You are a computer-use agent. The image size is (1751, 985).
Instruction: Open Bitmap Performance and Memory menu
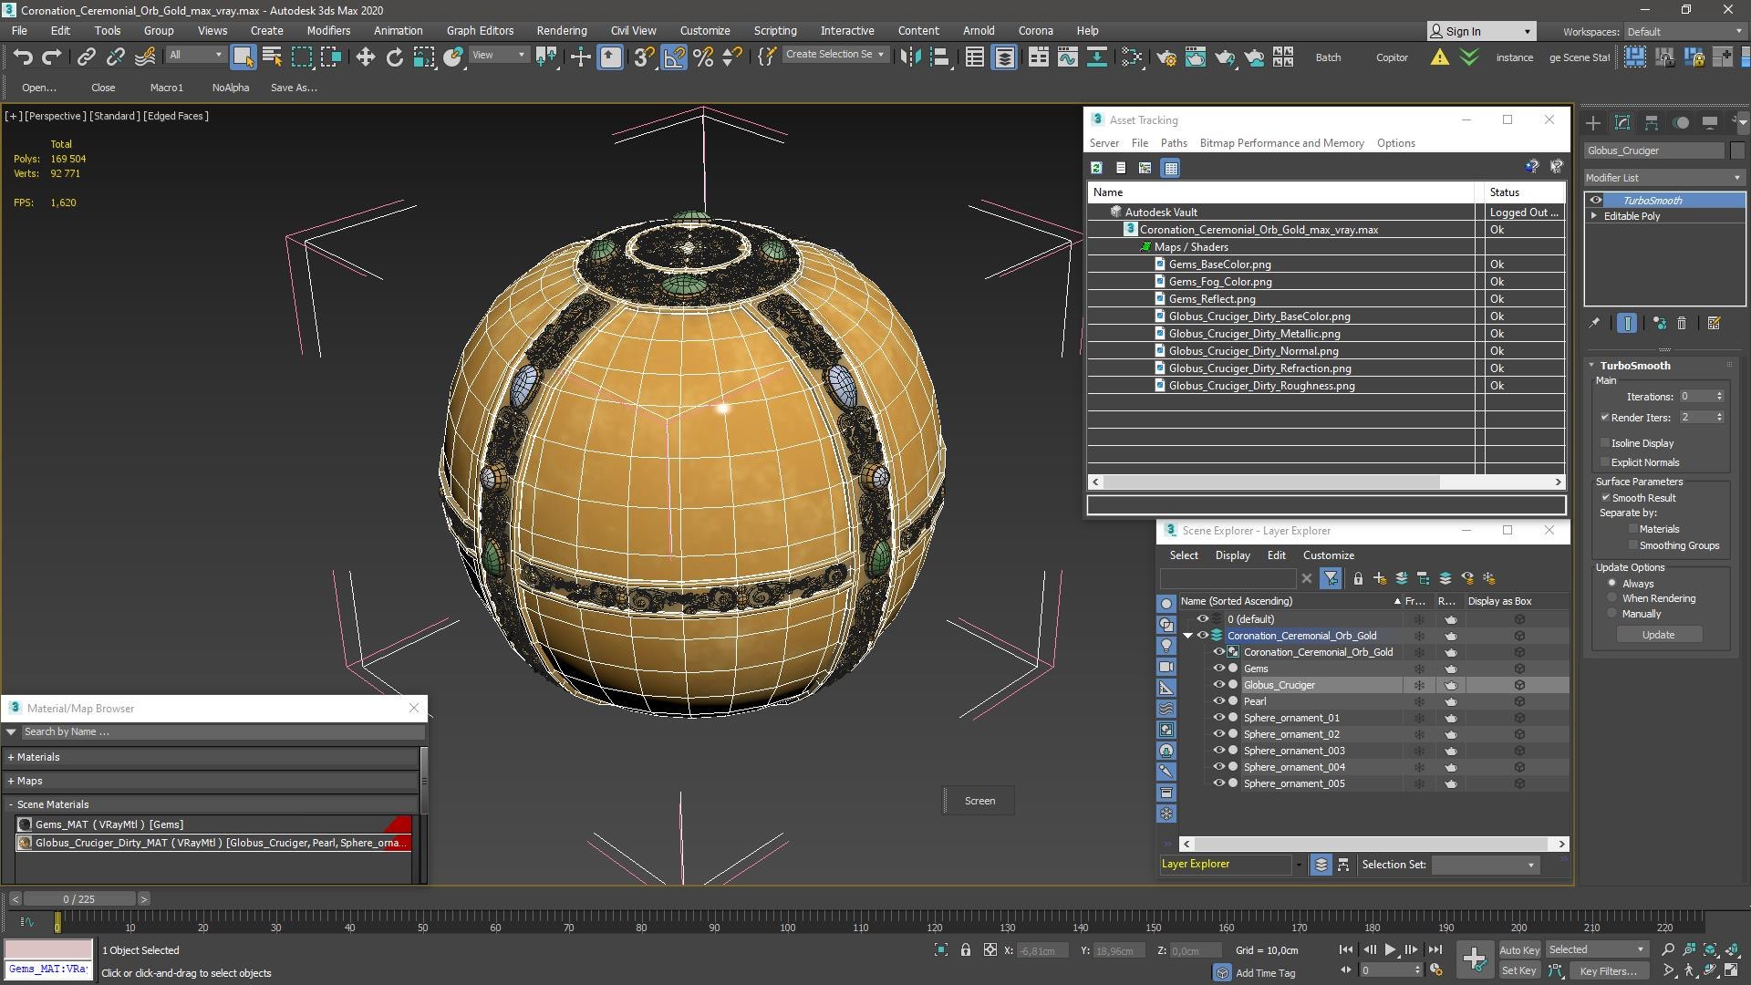1281,143
